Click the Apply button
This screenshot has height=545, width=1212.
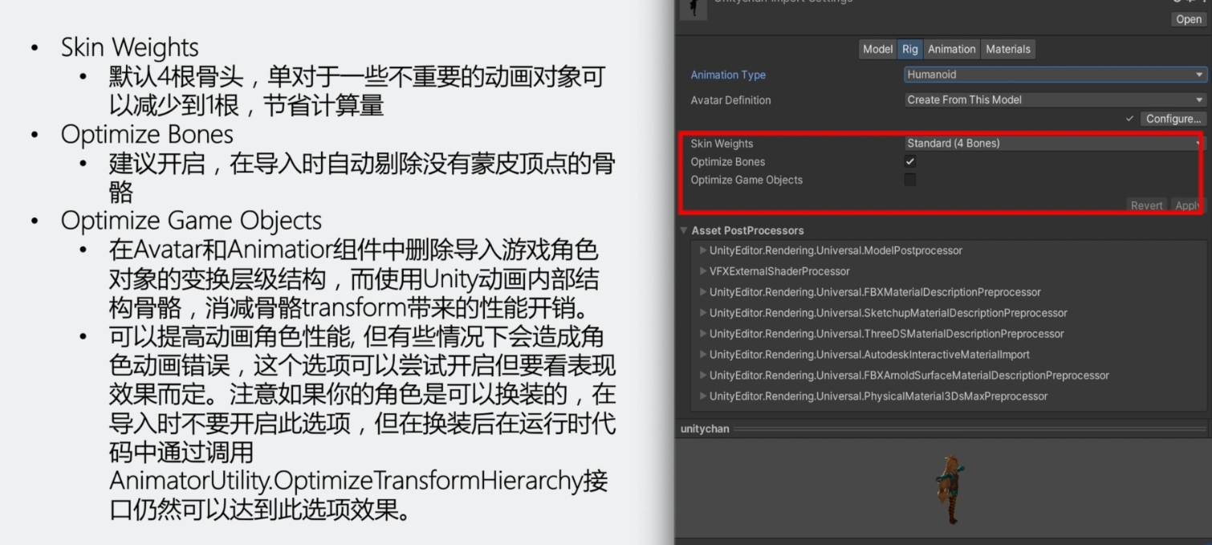tap(1186, 205)
